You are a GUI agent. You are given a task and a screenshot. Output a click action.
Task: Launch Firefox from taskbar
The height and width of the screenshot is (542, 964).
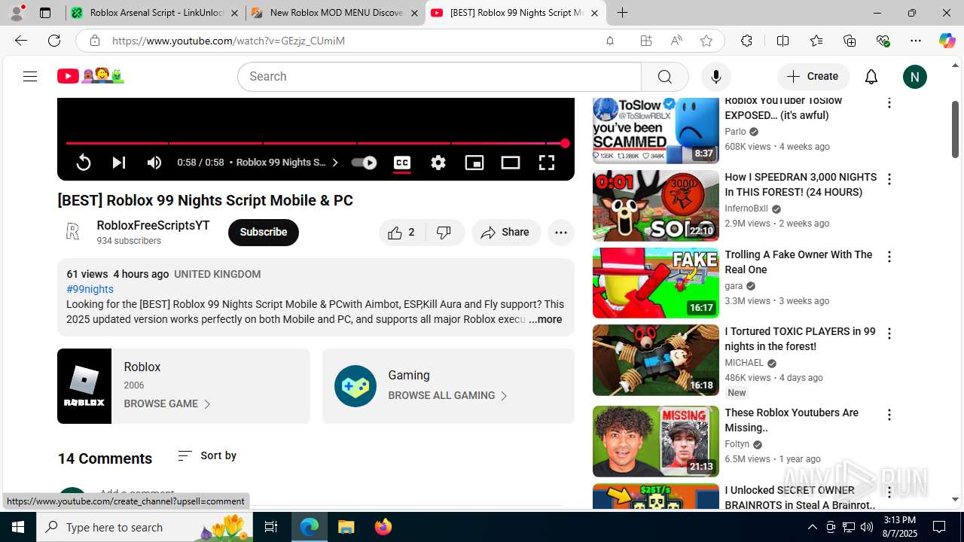(x=383, y=527)
